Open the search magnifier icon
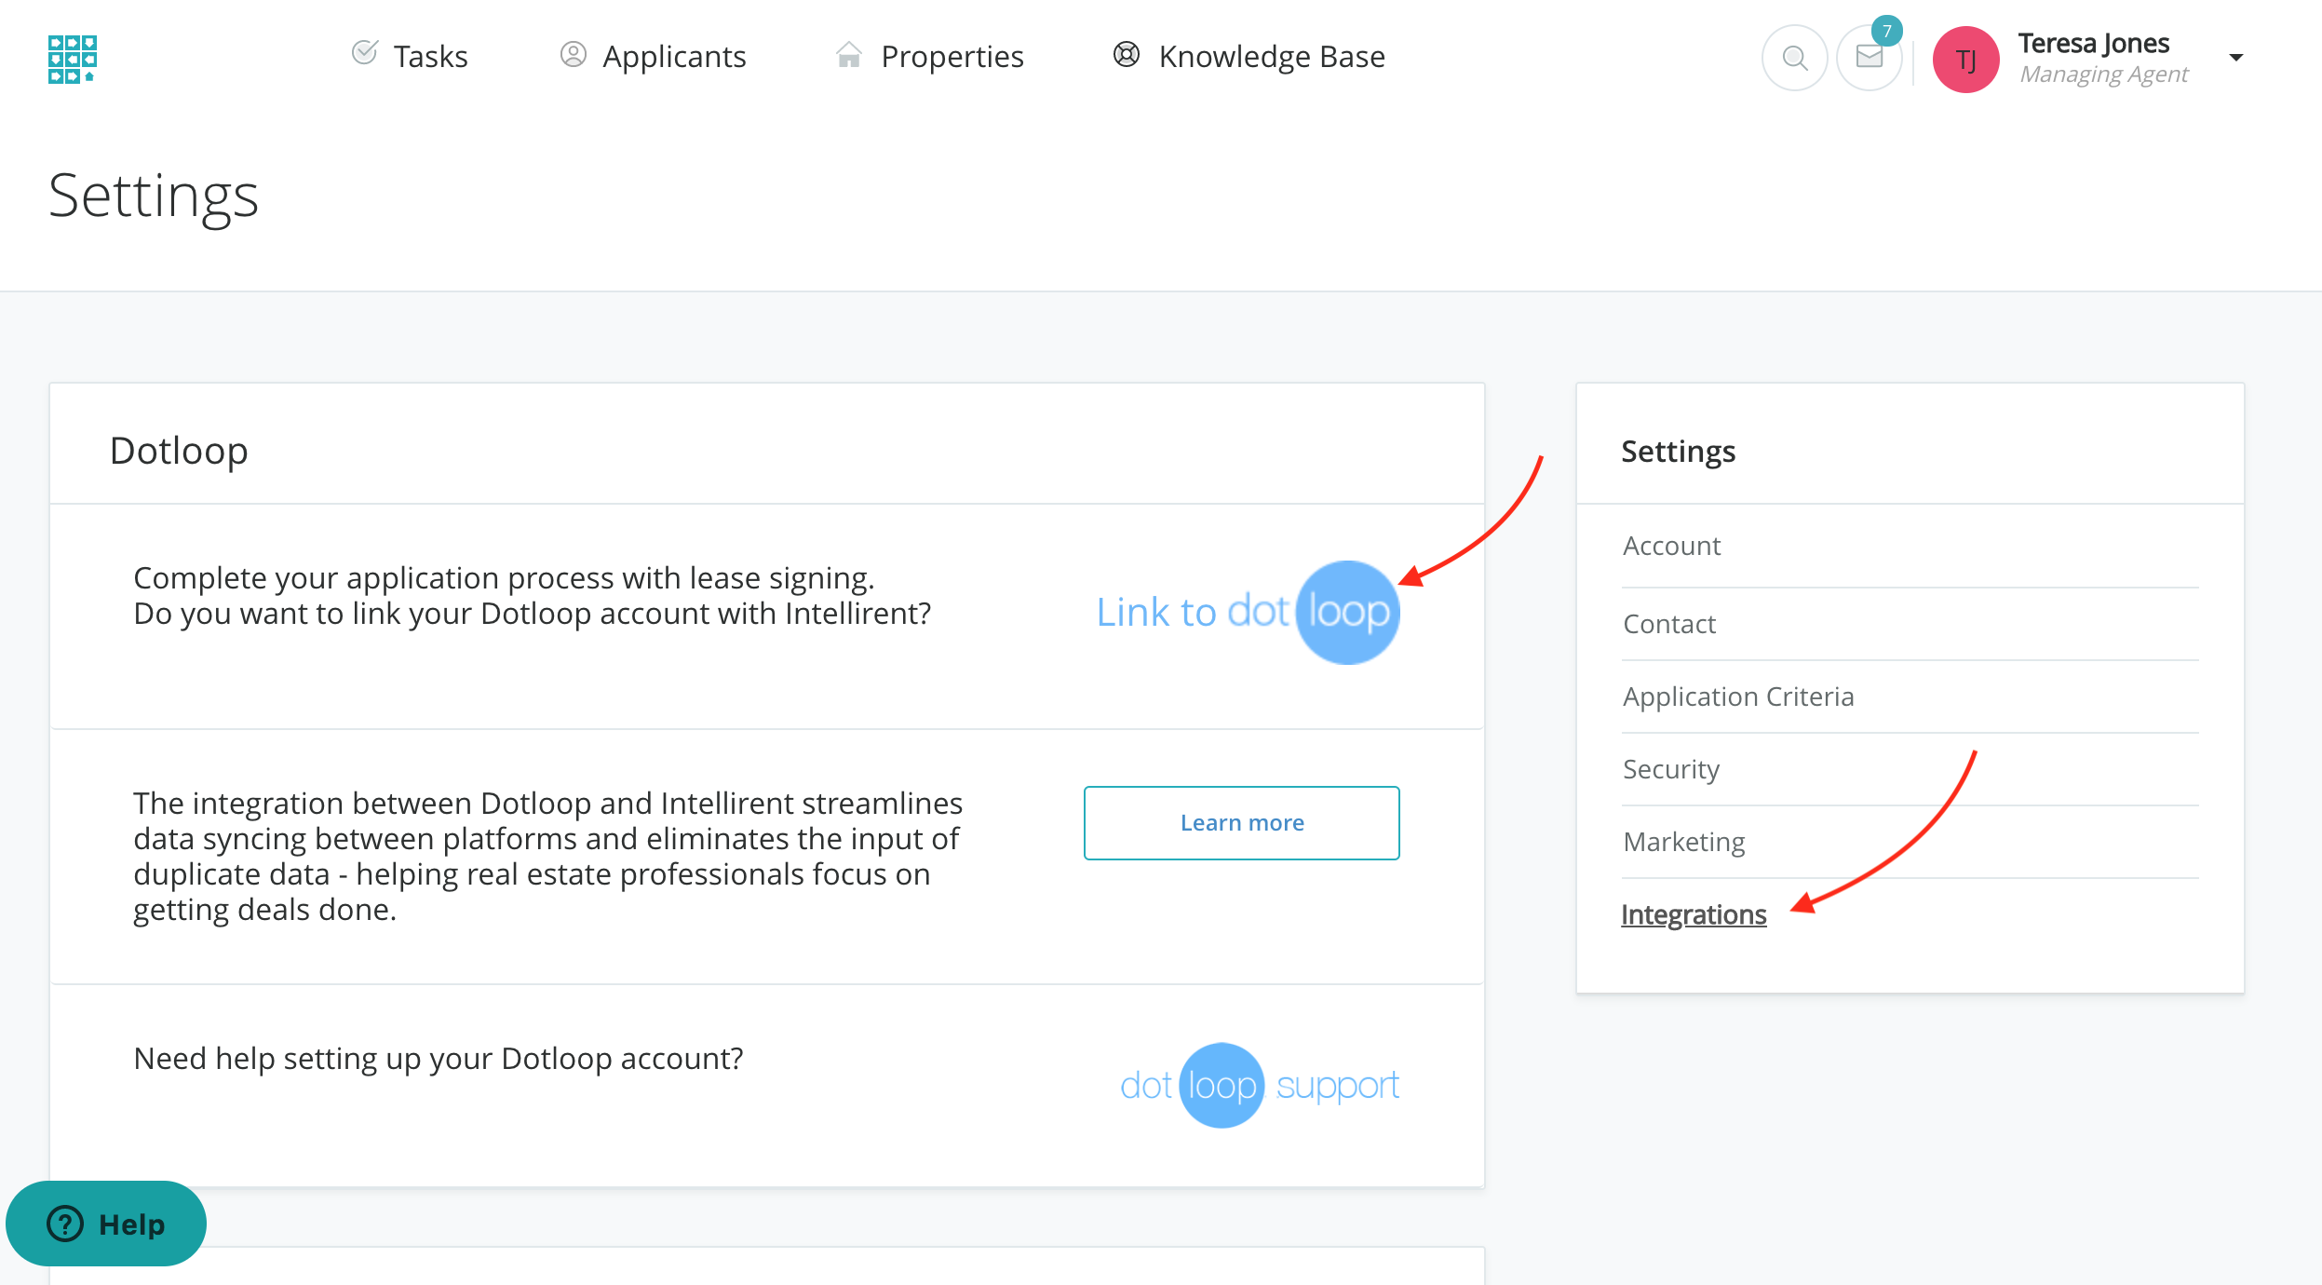 point(1794,59)
